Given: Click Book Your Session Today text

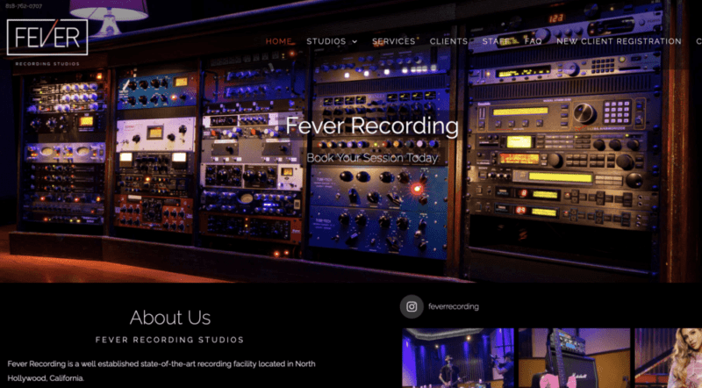Looking at the screenshot, I should [x=372, y=158].
